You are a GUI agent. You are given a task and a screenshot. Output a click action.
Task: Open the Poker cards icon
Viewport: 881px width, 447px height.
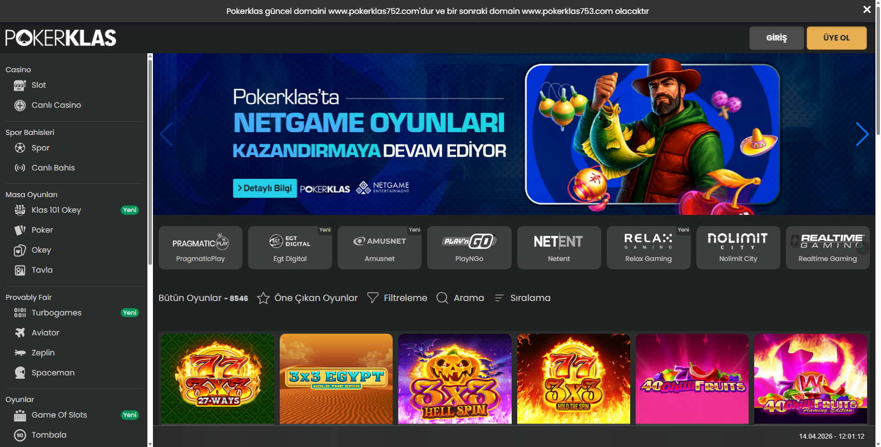click(x=20, y=230)
